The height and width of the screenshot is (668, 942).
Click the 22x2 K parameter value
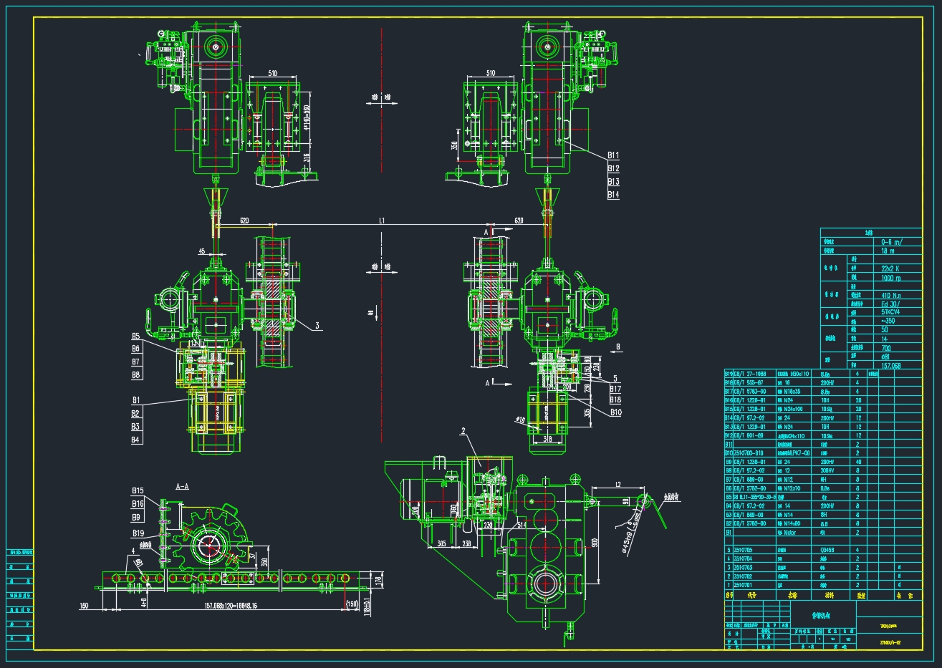(890, 268)
